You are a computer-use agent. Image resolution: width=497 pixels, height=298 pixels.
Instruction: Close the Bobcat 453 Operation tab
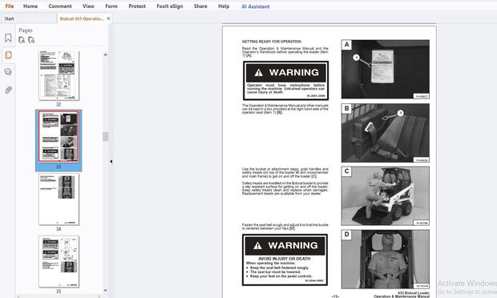(x=108, y=18)
